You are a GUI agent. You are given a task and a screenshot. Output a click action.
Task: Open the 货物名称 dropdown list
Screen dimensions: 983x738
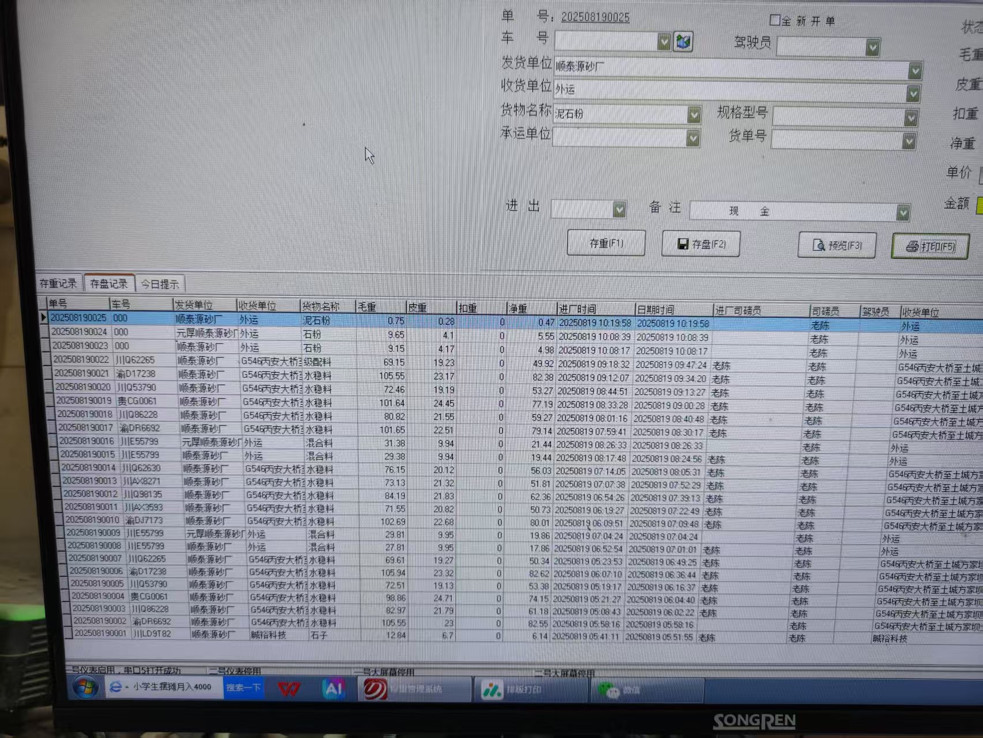(694, 115)
